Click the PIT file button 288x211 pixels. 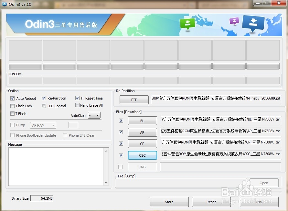pyautogui.click(x=134, y=100)
